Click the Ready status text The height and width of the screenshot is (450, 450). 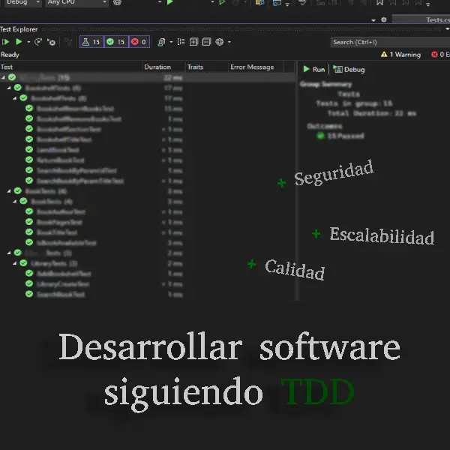(x=10, y=55)
